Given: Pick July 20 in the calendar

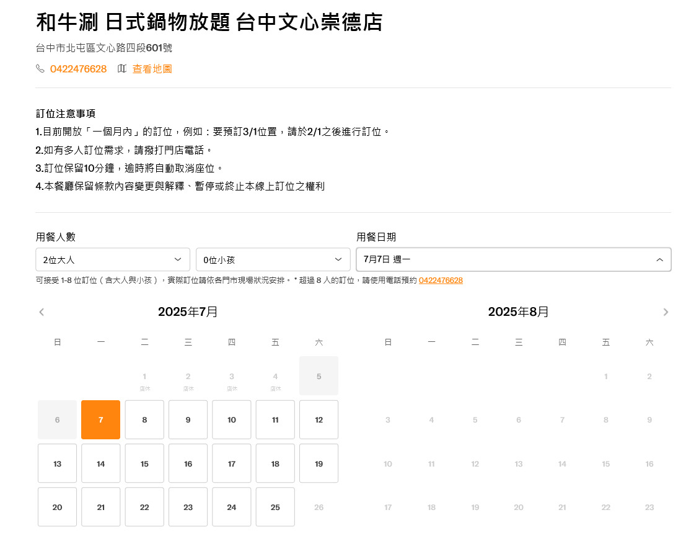Looking at the screenshot, I should click(x=58, y=507).
